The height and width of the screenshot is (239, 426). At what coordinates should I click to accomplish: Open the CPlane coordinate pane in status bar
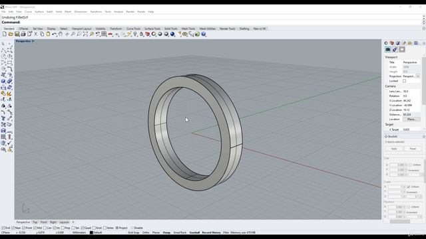coord(5,232)
